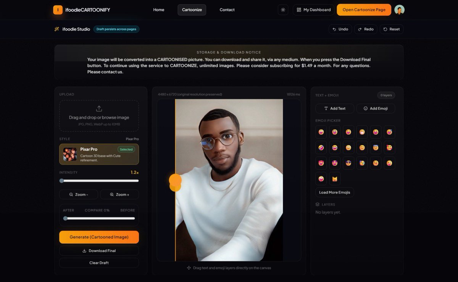458x282 pixels.
Task: Open the user avatar profile menu
Action: [x=399, y=10]
